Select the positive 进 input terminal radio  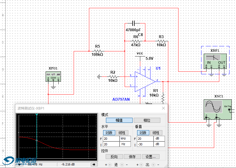click(x=110, y=165)
